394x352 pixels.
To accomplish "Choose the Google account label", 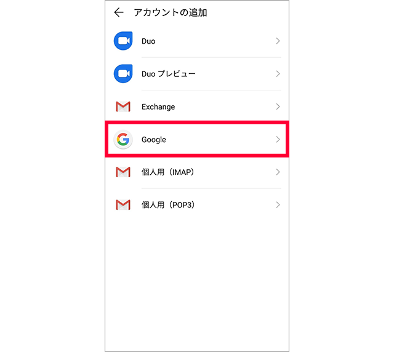I will point(154,140).
